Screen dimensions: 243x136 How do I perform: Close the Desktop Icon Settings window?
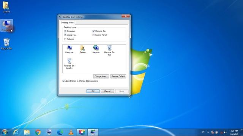(x=126, y=16)
